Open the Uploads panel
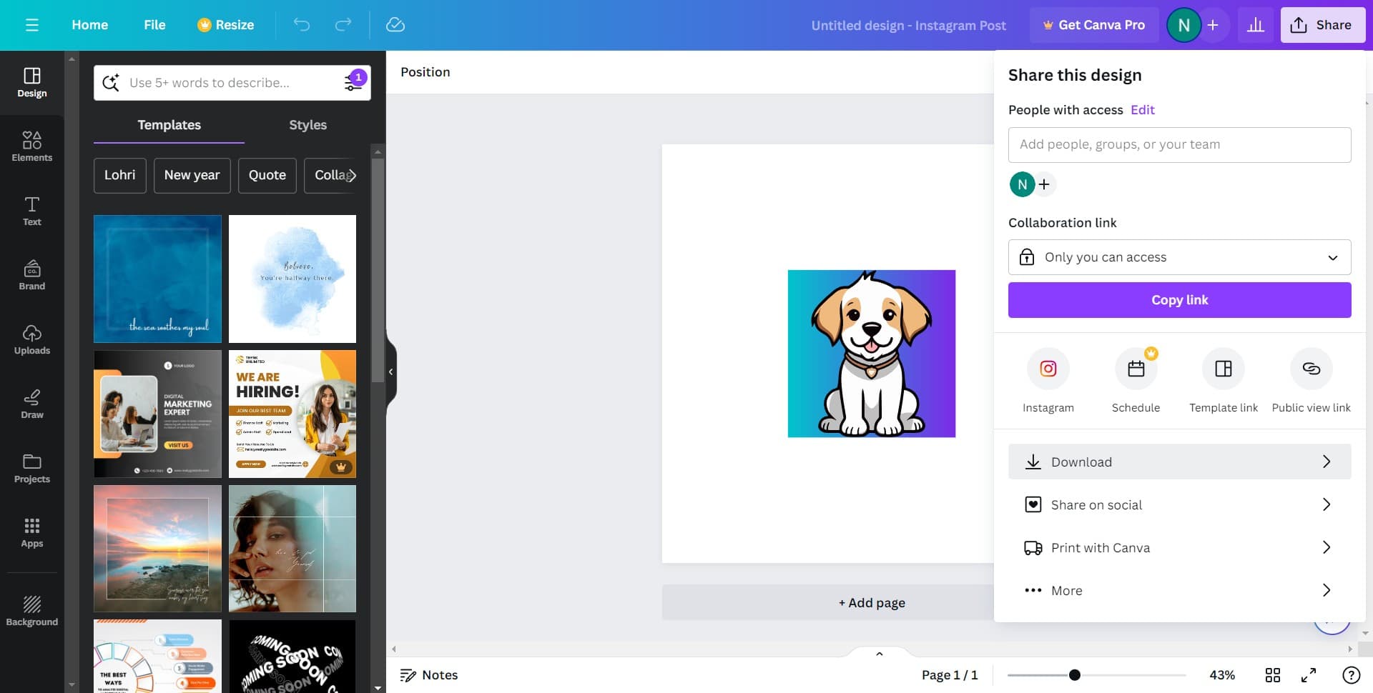This screenshot has height=693, width=1373. [31, 339]
